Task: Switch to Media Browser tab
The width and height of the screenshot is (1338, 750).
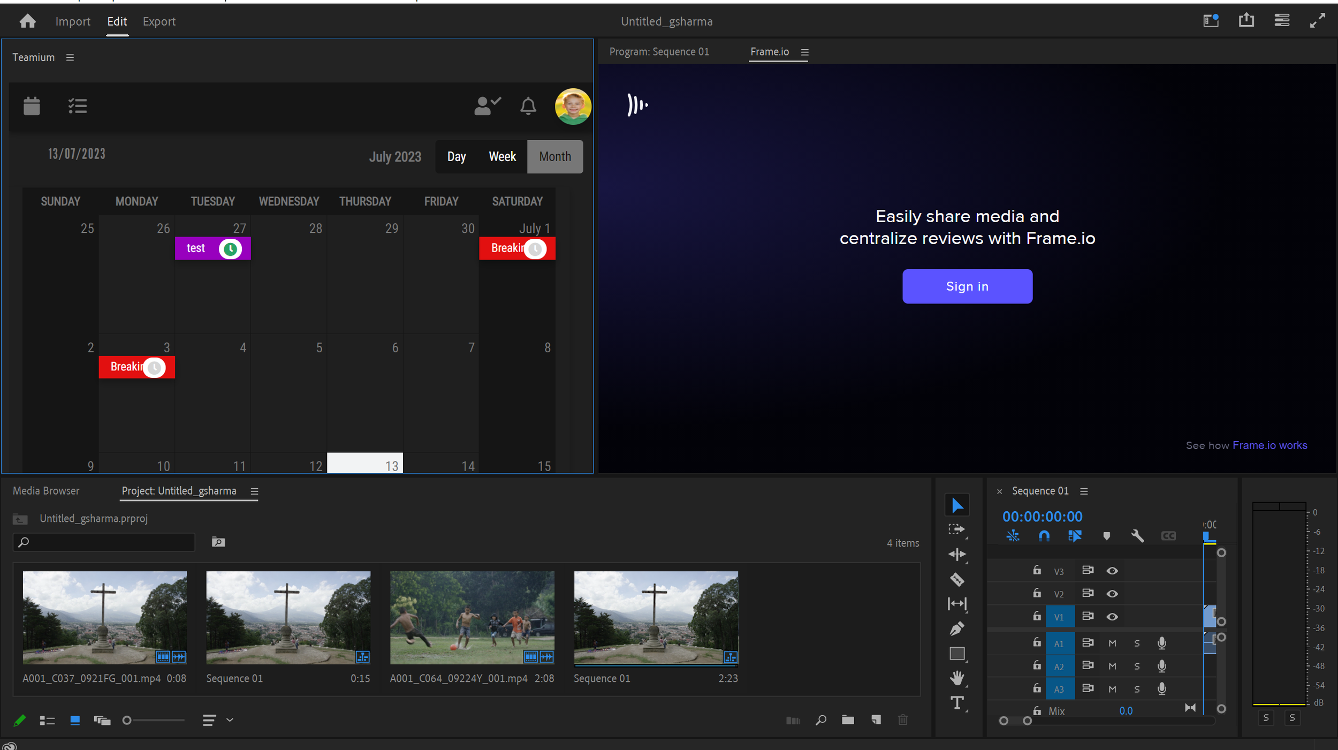Action: (x=46, y=491)
